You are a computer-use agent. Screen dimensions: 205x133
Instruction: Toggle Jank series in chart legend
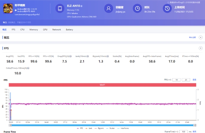click(x=89, y=128)
